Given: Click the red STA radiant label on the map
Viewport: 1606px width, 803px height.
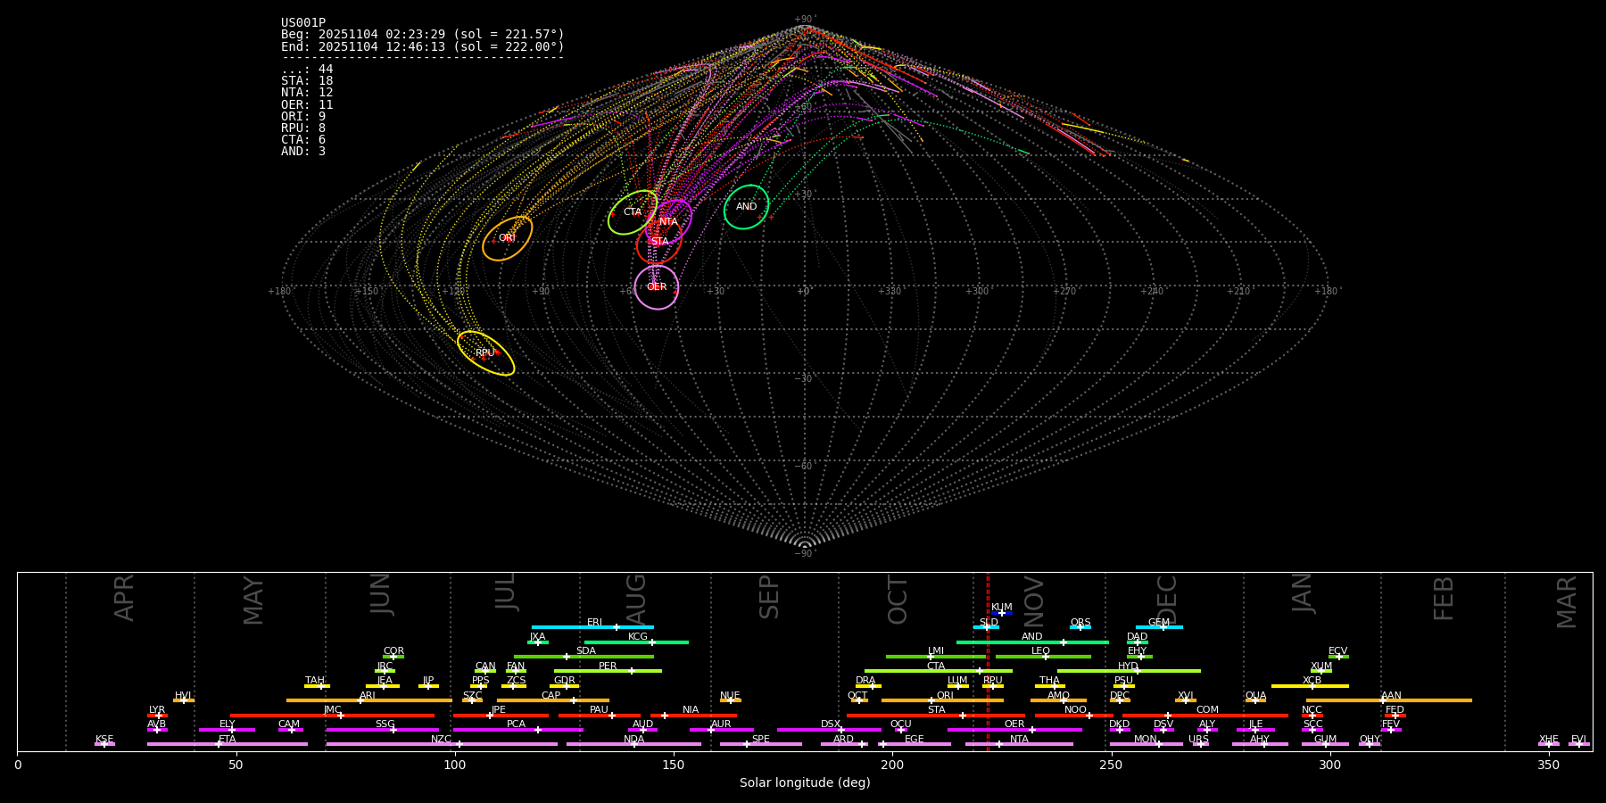Looking at the screenshot, I should click(659, 242).
